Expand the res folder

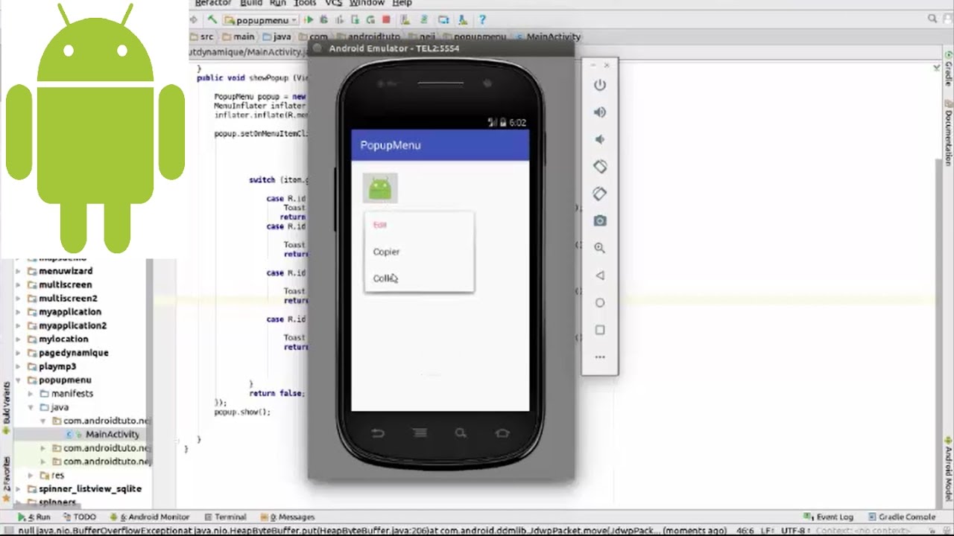(31, 475)
